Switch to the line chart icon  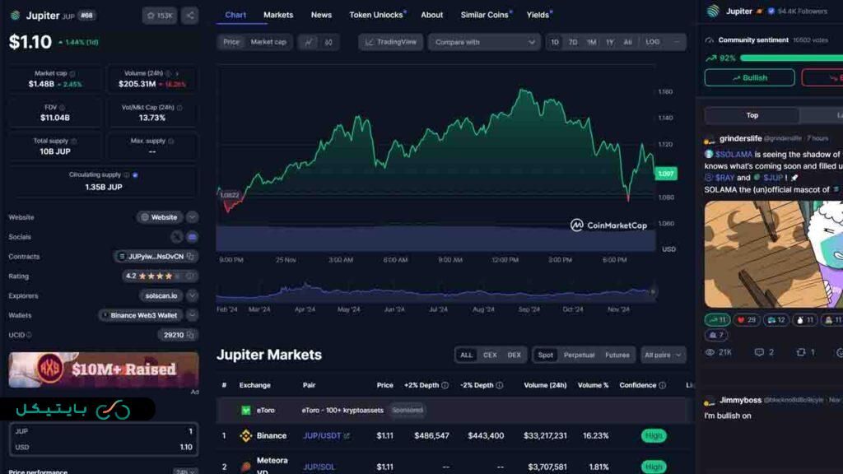(x=309, y=42)
